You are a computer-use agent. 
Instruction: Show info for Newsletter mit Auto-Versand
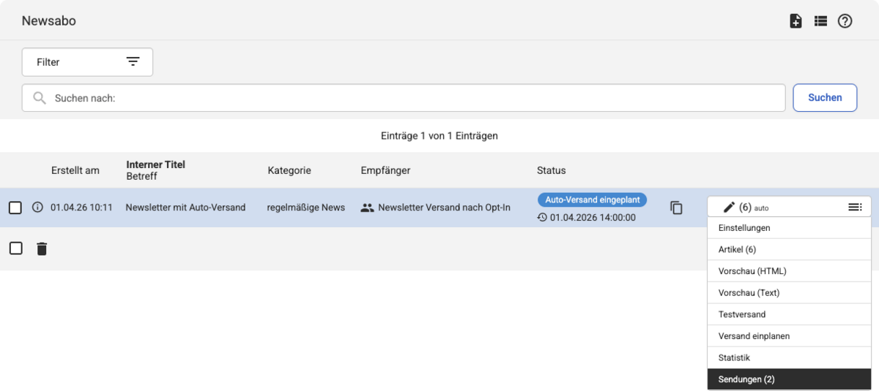tap(37, 208)
